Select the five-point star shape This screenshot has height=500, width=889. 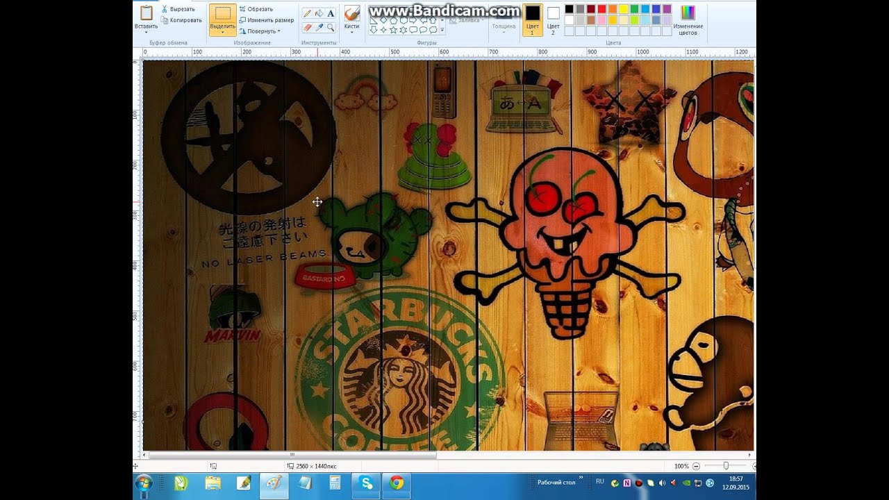point(393,30)
